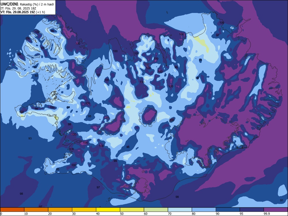Click the dark navy 95–99.9 legend swatch

tap(252, 210)
